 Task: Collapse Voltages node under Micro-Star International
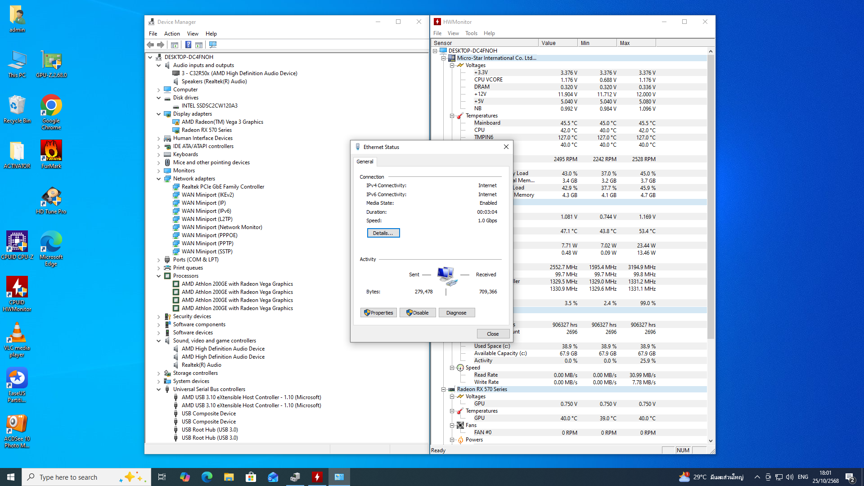tap(452, 65)
